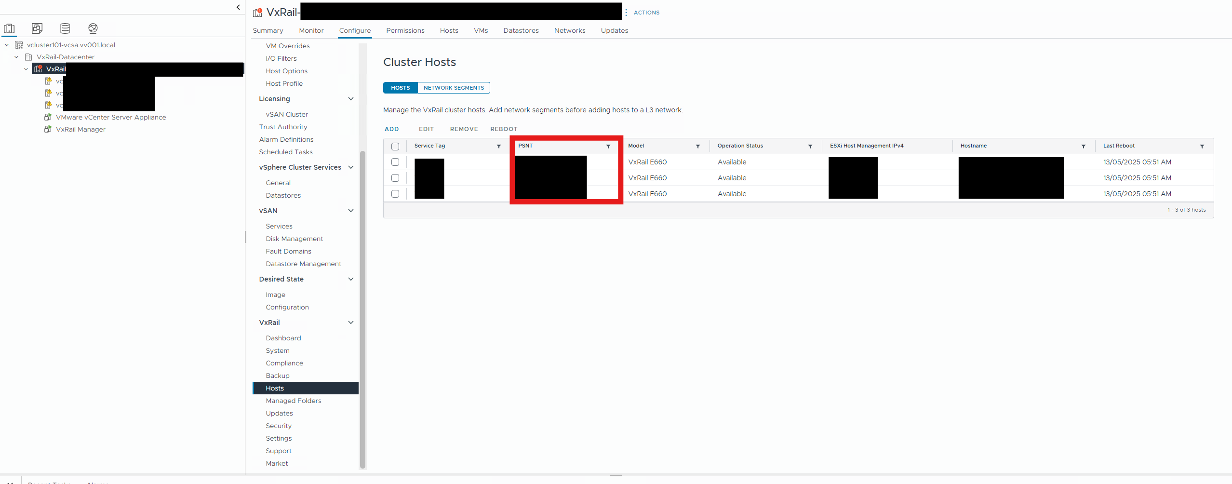Open Host Profile settings
This screenshot has width=1232, height=484.
pyautogui.click(x=284, y=83)
